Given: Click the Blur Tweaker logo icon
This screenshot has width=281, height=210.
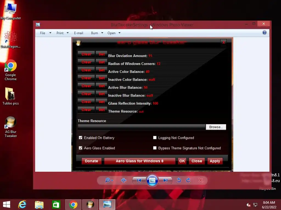Looking at the screenshot, I should point(78,43).
